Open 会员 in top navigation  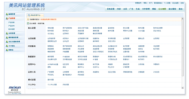click(125, 9)
